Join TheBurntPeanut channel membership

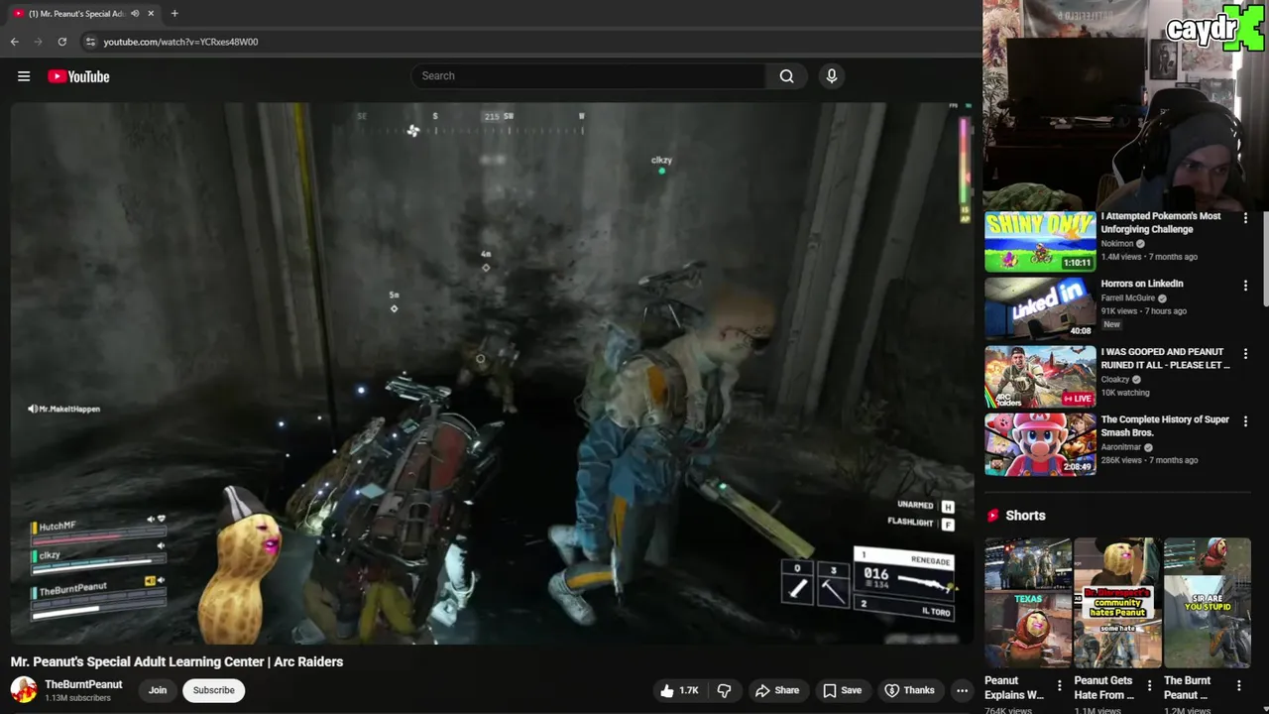[x=158, y=690]
